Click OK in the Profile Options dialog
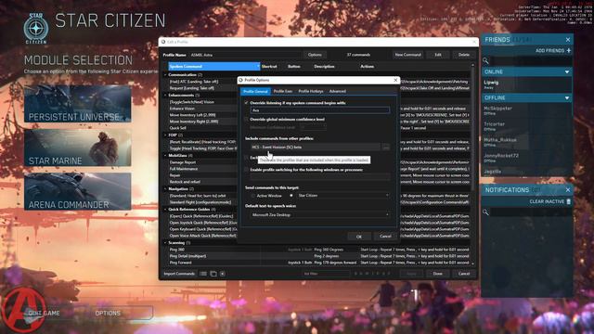Viewport: 594px width, 334px height. pyautogui.click(x=359, y=237)
